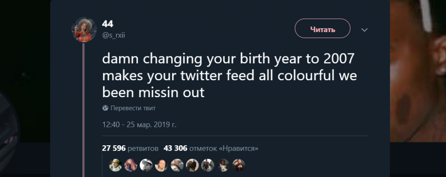Screen dimensions: 446x177
Task: Open the second liker avatar with long red hair
Action: 130,165
